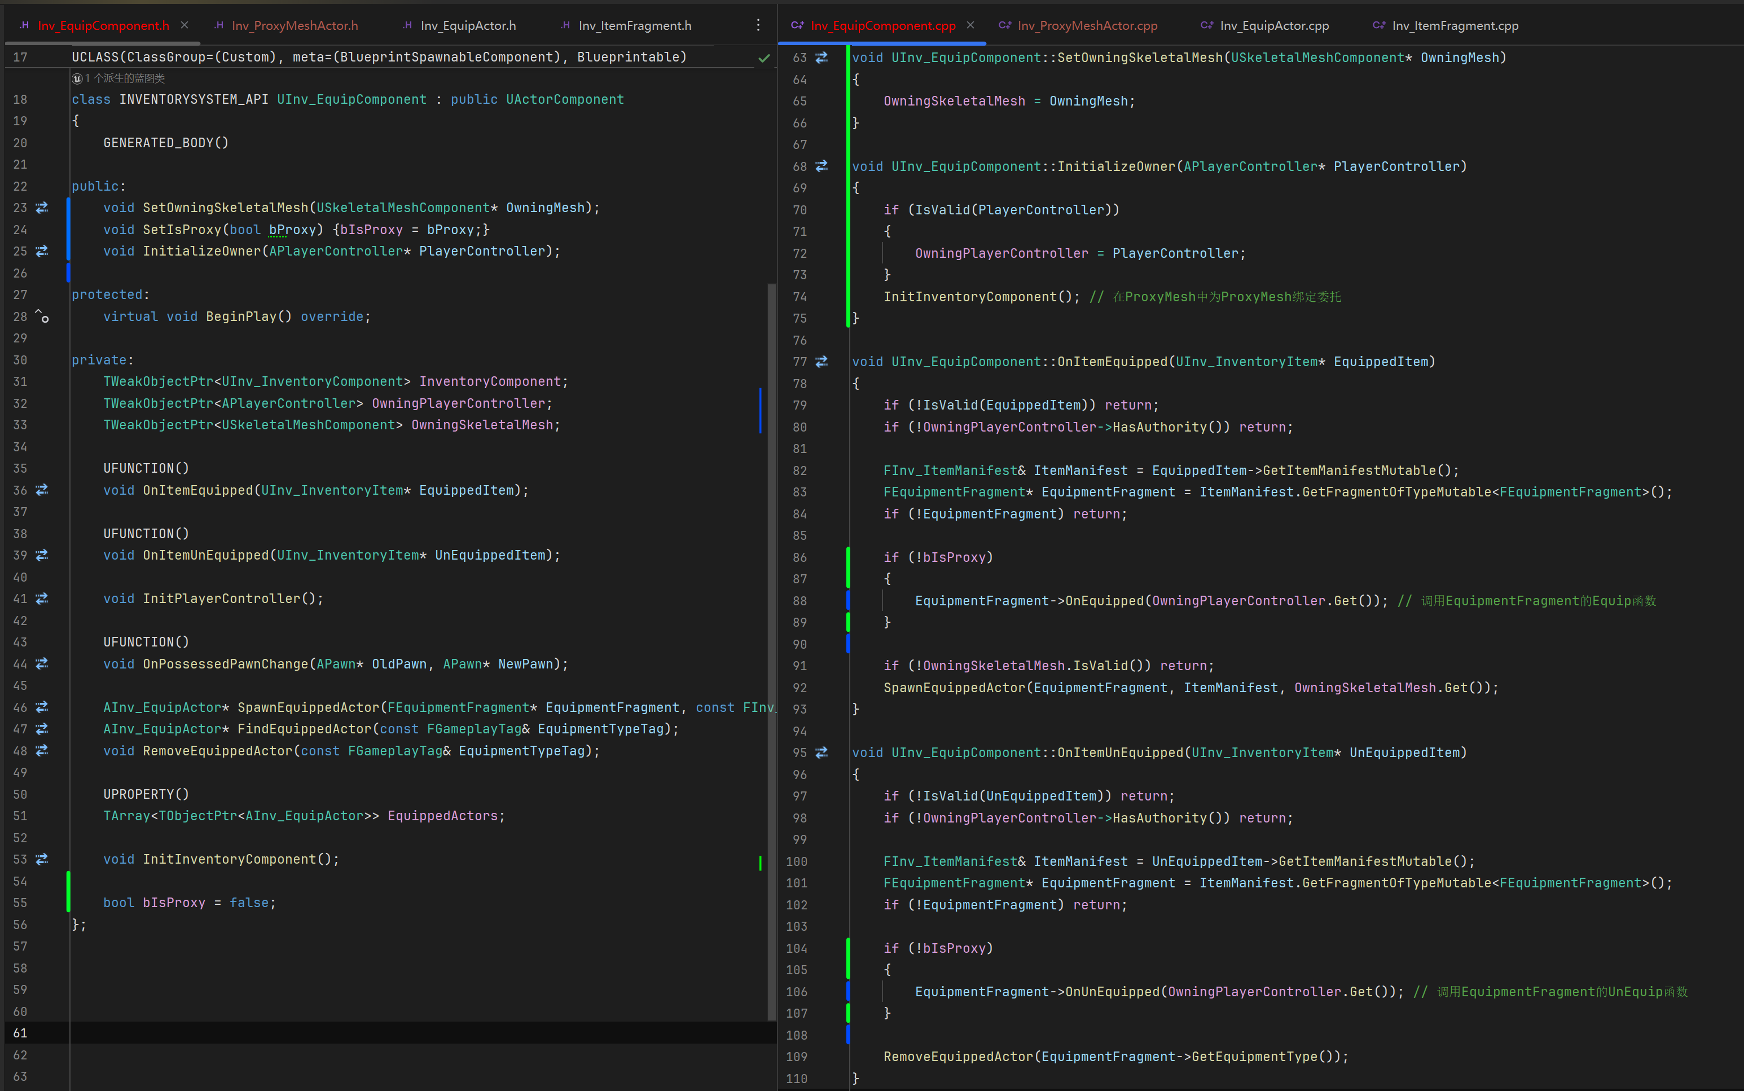Viewport: 1744px width, 1091px height.
Task: Click the green inspection checkmark in header editor
Action: pyautogui.click(x=763, y=58)
